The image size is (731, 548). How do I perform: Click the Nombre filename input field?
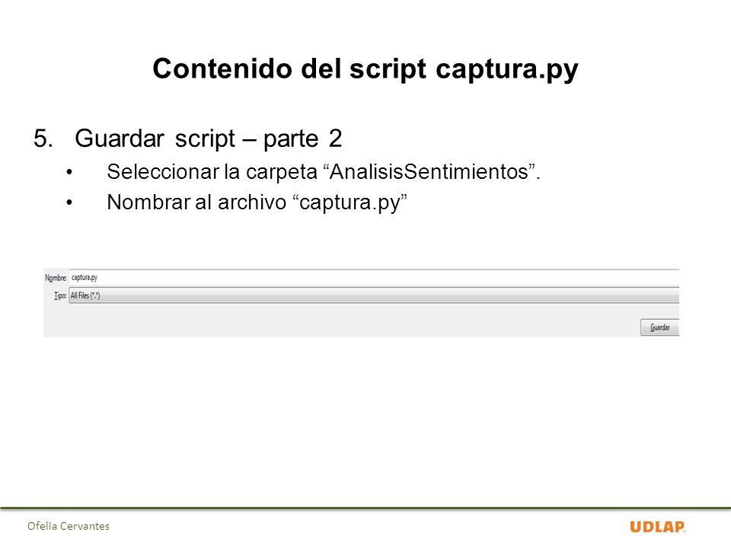[x=374, y=278]
